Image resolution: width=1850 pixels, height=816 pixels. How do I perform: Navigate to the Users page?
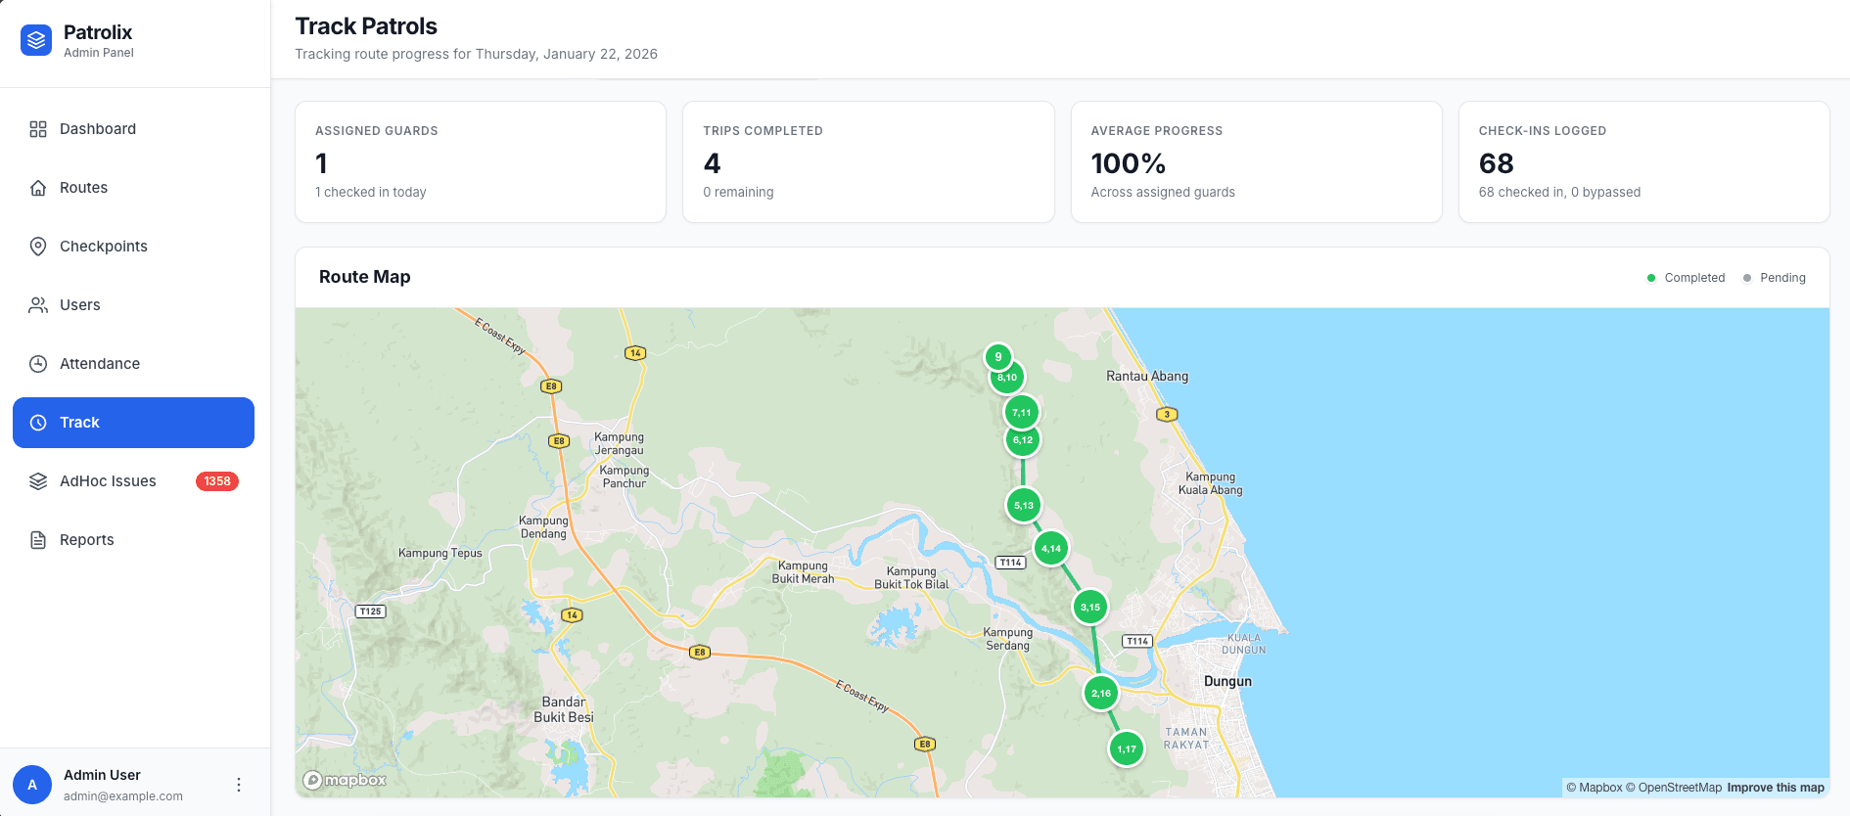click(x=133, y=305)
